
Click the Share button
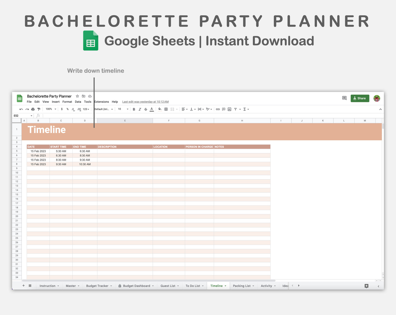pos(360,98)
